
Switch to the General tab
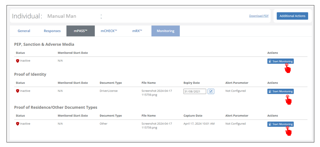tap(24, 31)
